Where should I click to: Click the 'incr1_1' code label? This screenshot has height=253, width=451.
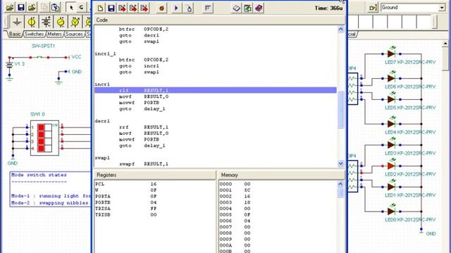tap(106, 53)
